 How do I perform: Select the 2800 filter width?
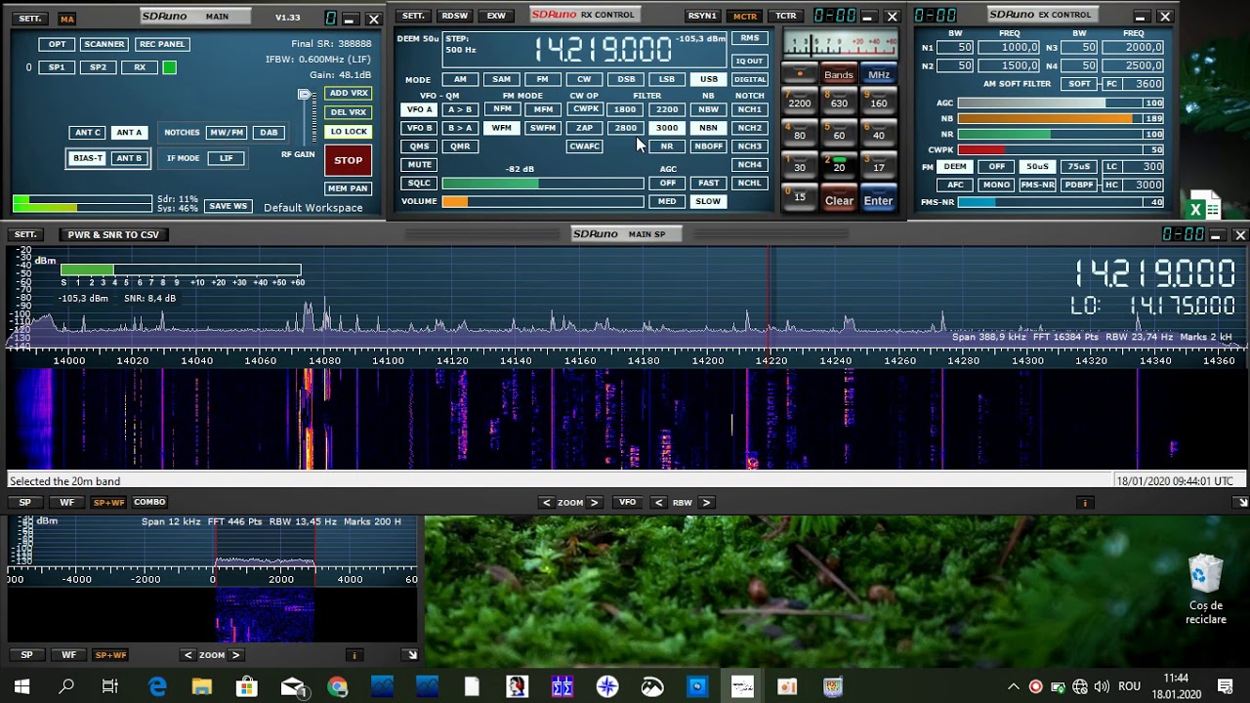[625, 128]
